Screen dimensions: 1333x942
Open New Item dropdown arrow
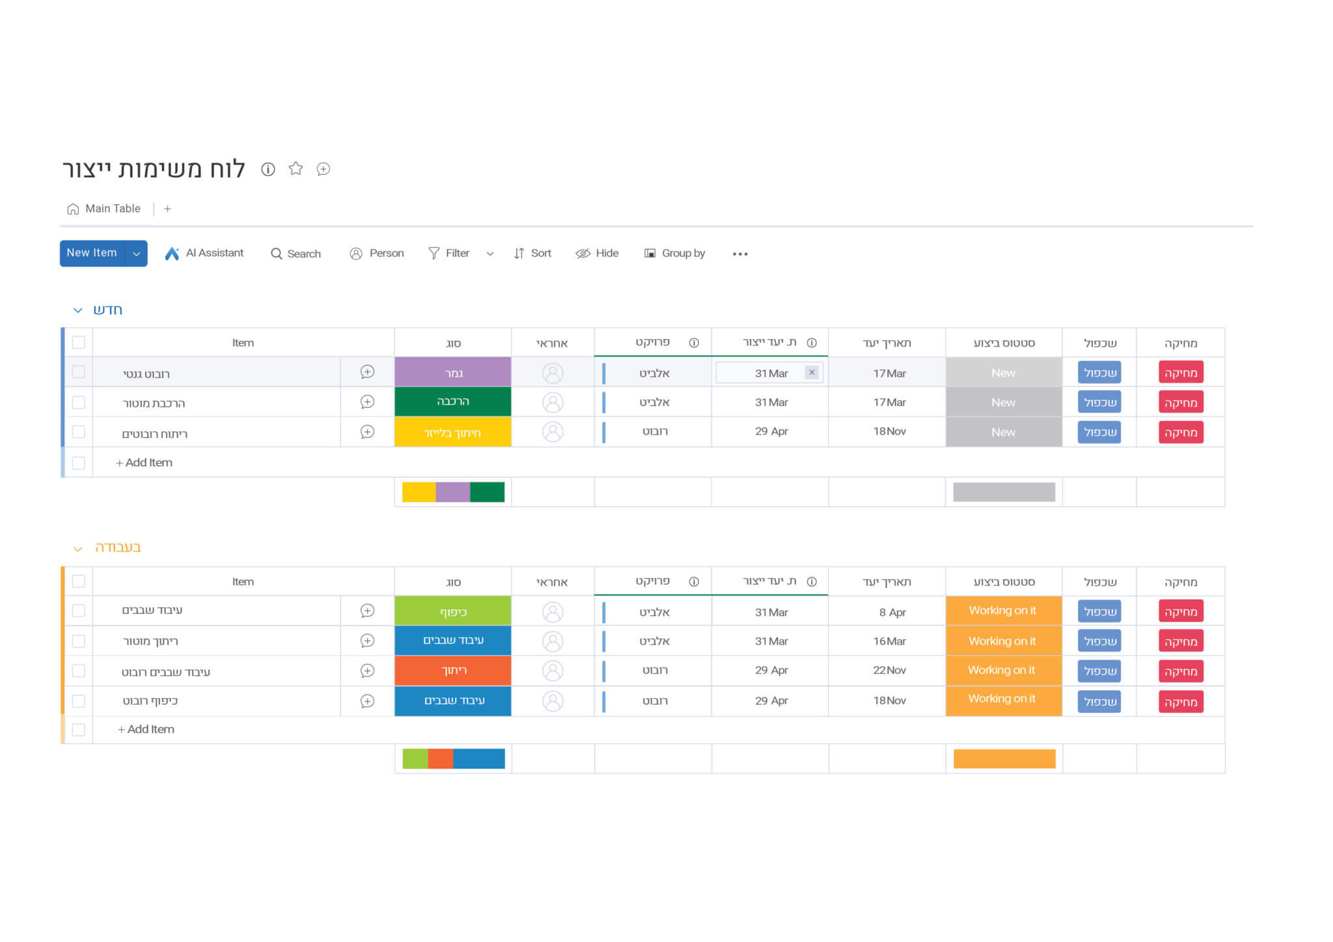pos(136,254)
